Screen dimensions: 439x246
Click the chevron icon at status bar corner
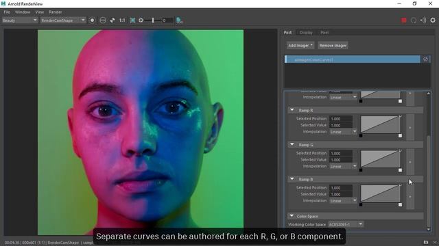tap(435, 243)
